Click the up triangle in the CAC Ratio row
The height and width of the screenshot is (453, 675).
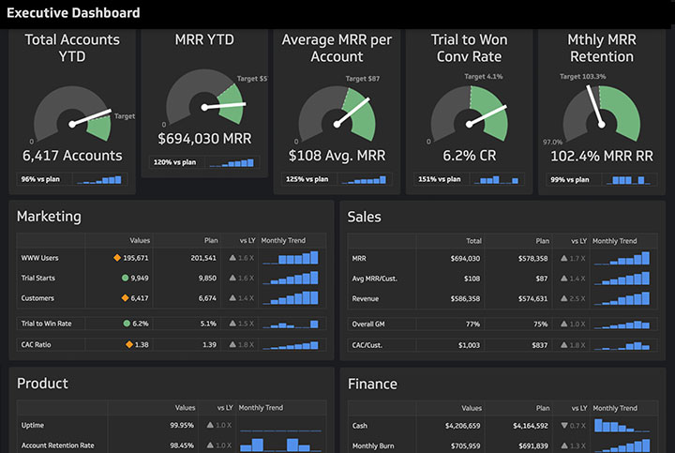tap(232, 344)
